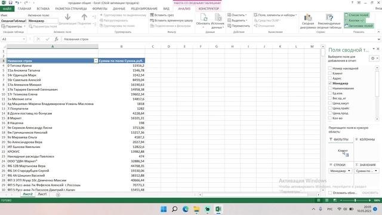Viewport: 382px width, 215px height.
Task: Open the 'Менеджер' rows field dropdown
Action: point(349,171)
